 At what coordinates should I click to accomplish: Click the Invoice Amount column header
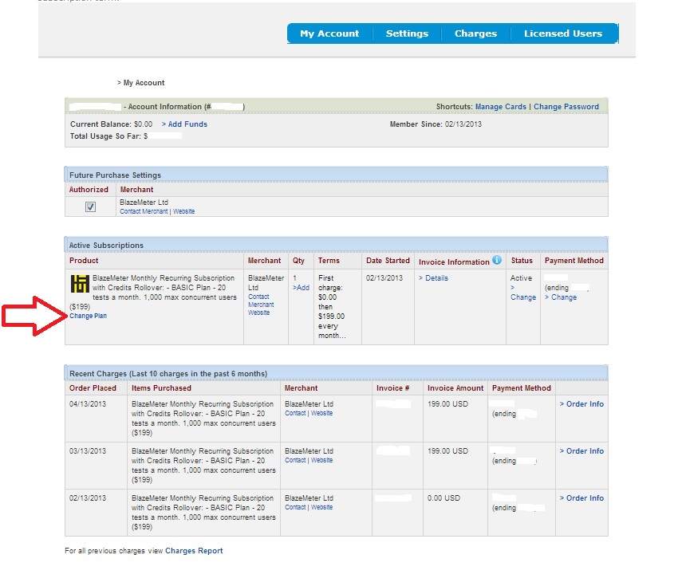[455, 387]
